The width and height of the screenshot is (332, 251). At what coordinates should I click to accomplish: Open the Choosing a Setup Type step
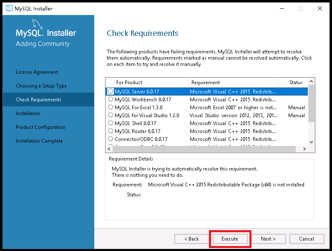click(x=41, y=86)
